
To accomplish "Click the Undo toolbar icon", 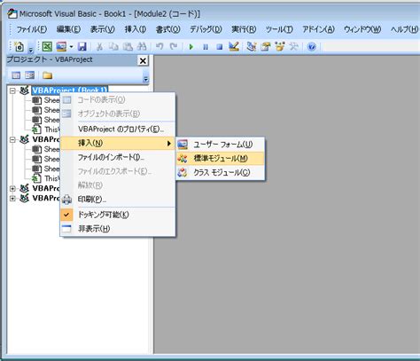I will (x=159, y=46).
